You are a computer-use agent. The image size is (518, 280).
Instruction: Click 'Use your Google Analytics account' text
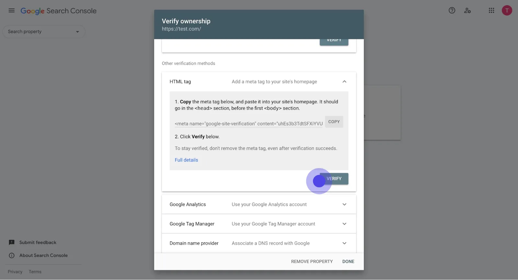[x=269, y=205]
